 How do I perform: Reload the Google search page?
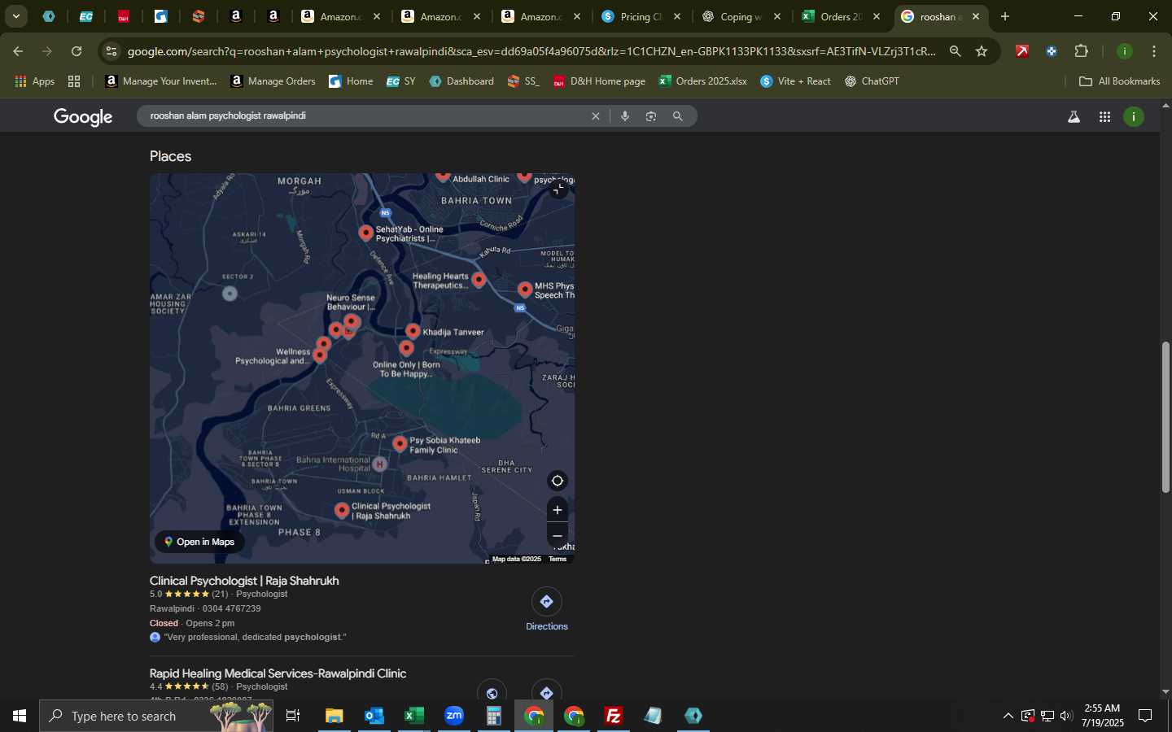(x=77, y=51)
